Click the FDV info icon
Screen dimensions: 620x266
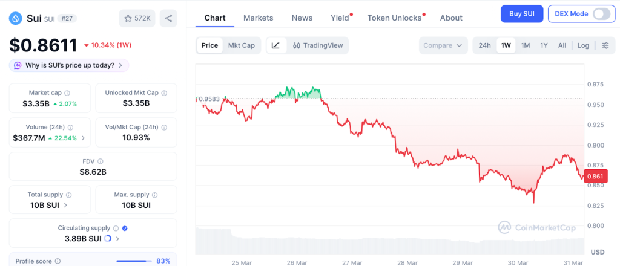click(101, 161)
